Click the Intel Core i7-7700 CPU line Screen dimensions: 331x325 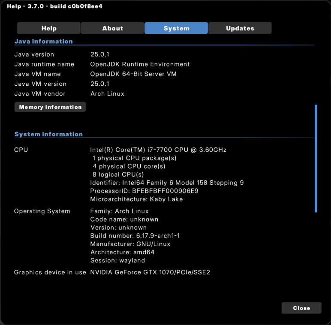tap(158, 150)
